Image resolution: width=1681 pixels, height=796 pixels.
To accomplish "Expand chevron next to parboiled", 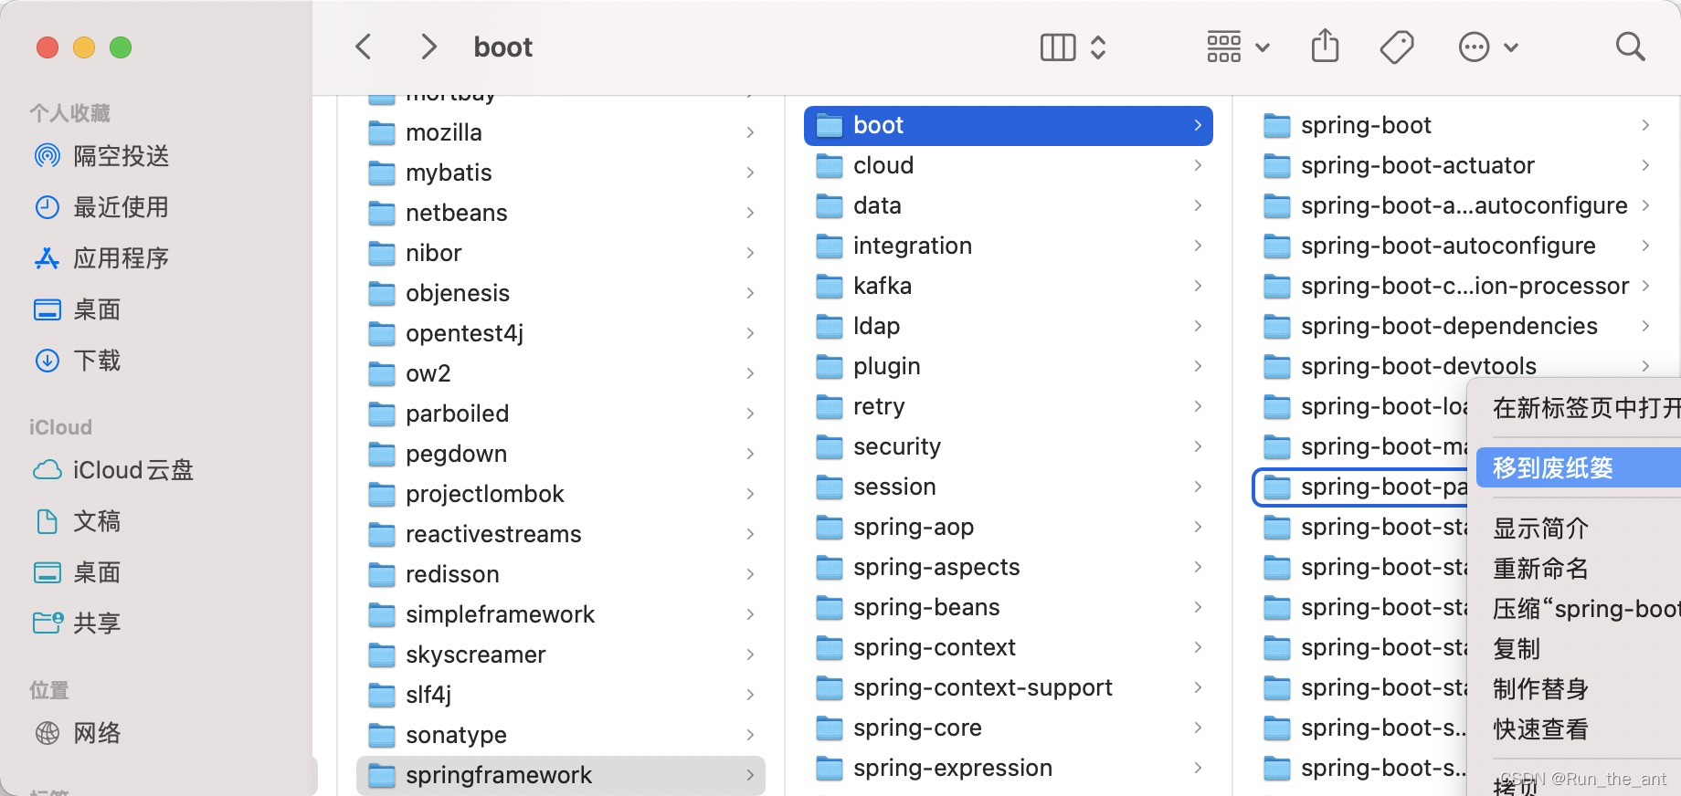I will pyautogui.click(x=750, y=414).
